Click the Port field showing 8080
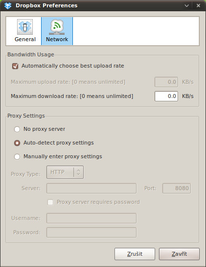This screenshot has height=267, width=206. [177, 188]
